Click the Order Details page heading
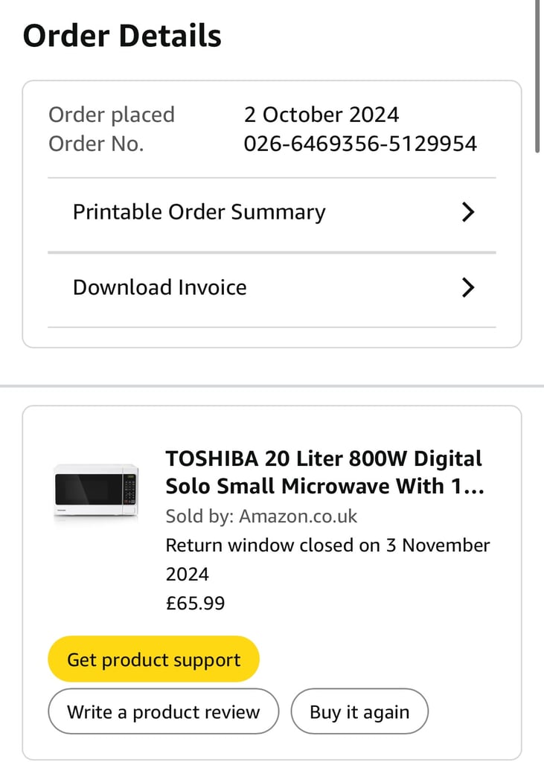544x762 pixels. point(122,36)
